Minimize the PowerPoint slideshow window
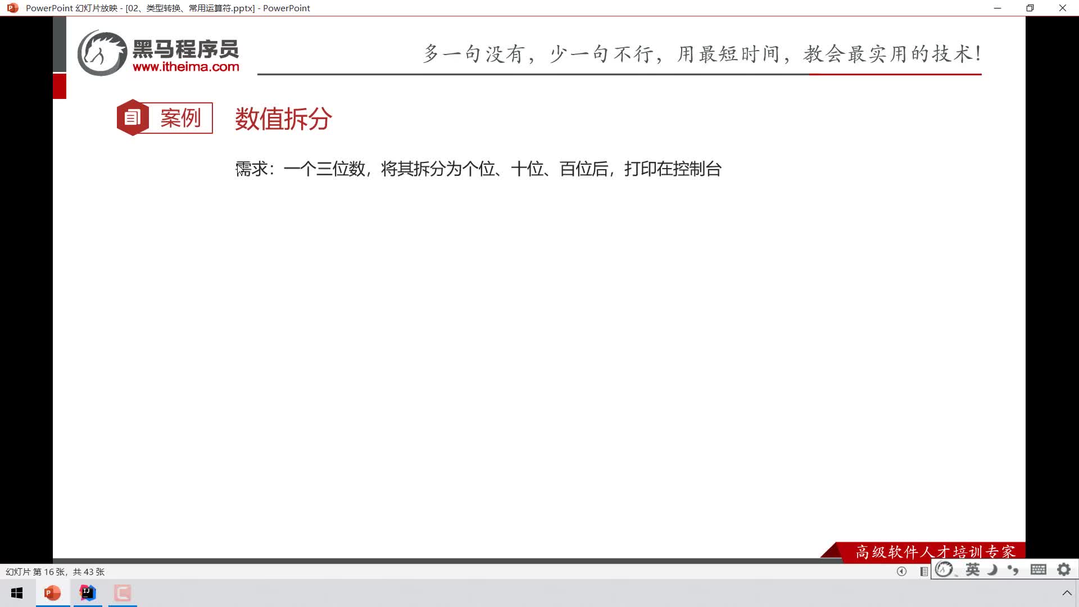This screenshot has width=1079, height=607. [x=998, y=8]
